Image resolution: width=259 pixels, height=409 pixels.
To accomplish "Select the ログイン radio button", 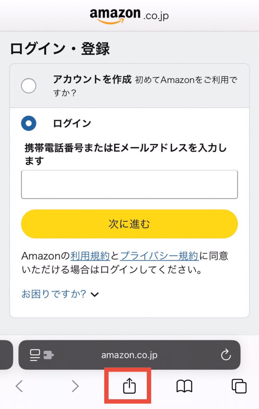I will click(29, 123).
